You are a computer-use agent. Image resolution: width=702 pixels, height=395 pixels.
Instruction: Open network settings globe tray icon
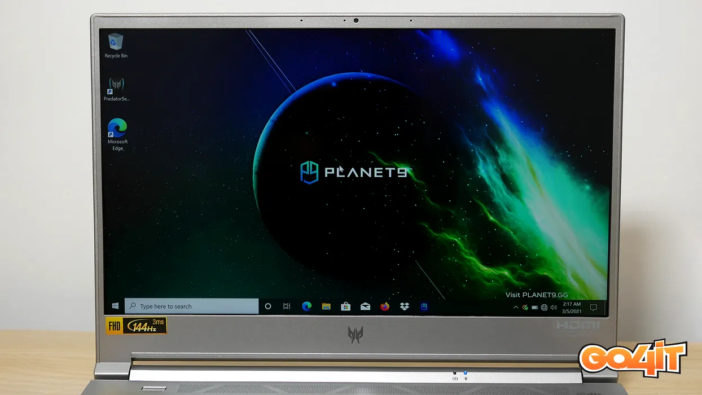click(x=544, y=308)
